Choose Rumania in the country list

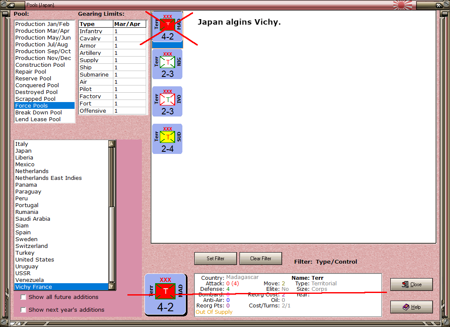coord(61,212)
